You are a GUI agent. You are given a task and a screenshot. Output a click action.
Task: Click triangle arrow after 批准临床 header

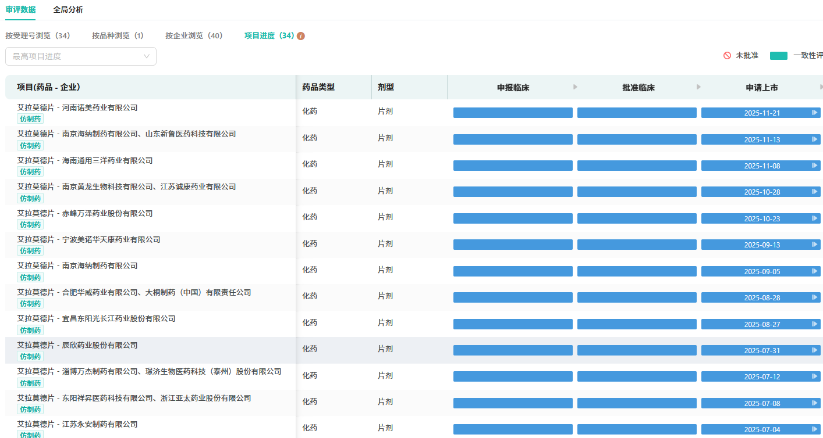(698, 87)
